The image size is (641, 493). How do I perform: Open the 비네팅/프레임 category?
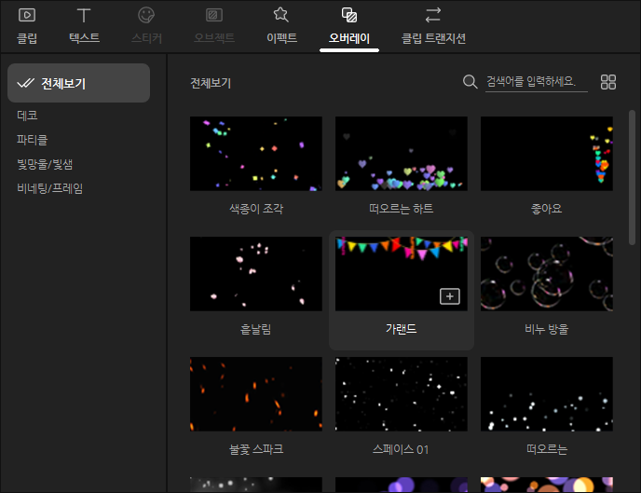click(x=49, y=188)
